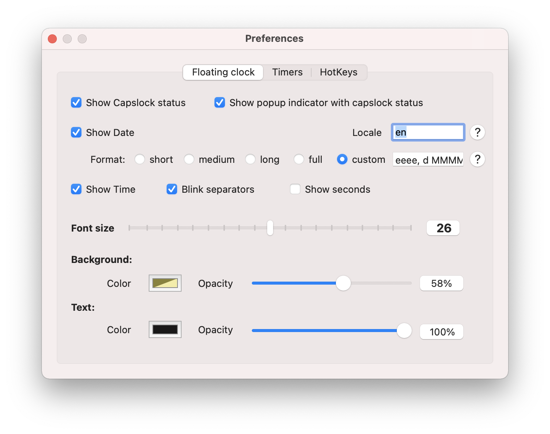This screenshot has width=550, height=434.
Task: Disable popup indicator with capslock status
Action: coord(220,103)
